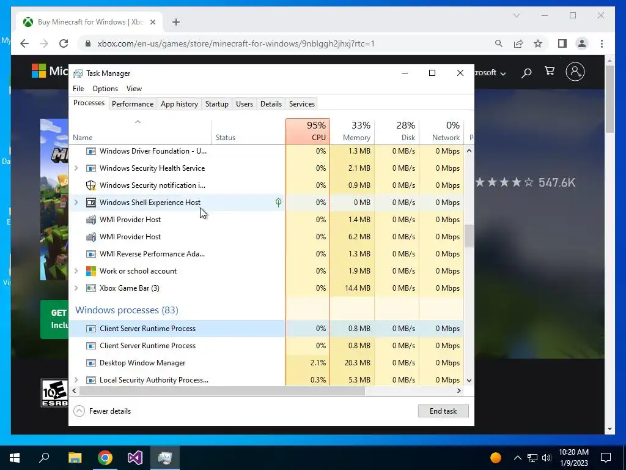Click the Windows Start button
Screen dimensions: 626x470
tap(15, 458)
